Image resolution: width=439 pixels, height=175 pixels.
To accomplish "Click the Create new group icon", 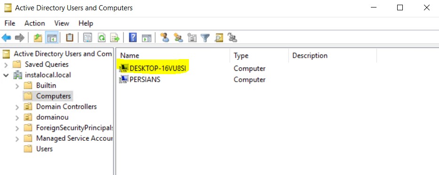I will pos(178,38).
